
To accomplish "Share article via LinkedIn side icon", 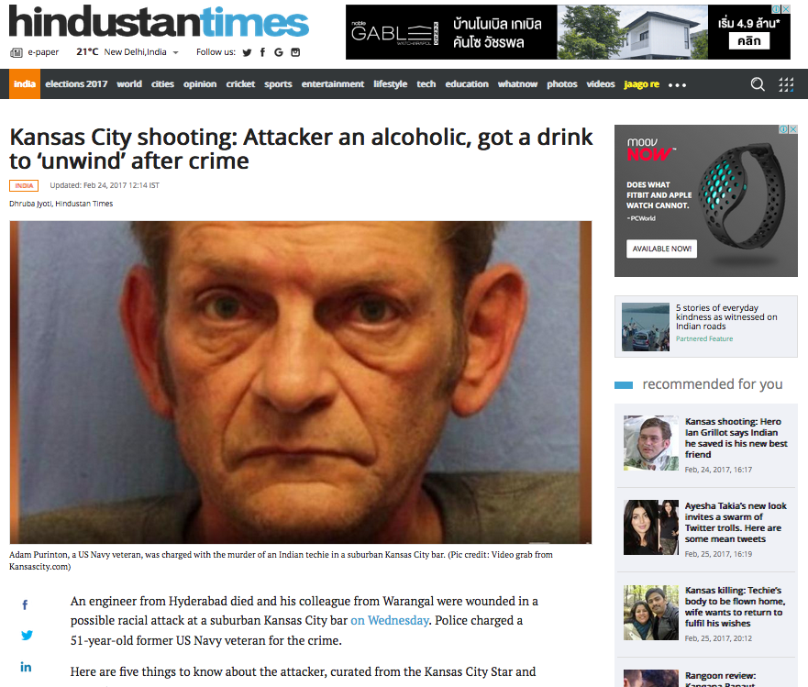I will tap(26, 667).
